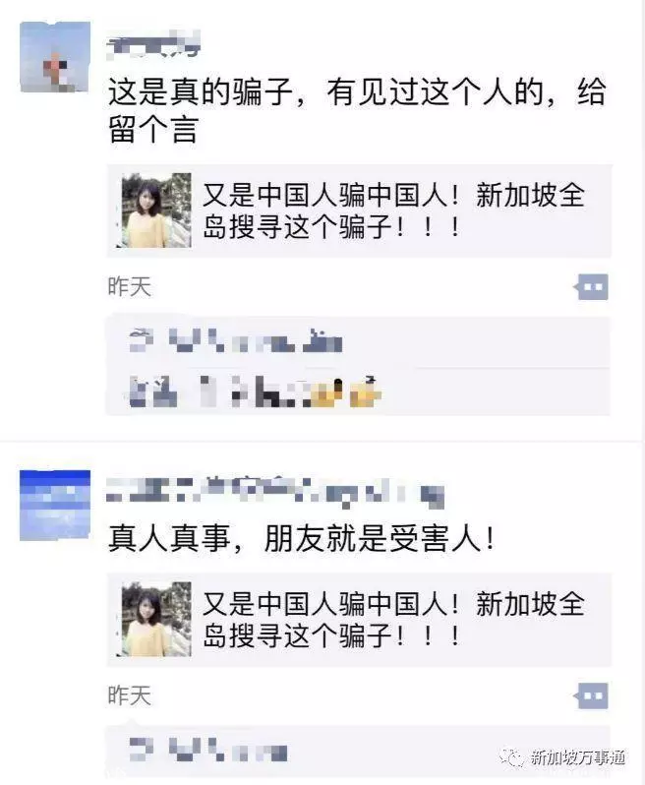Open first shared link 又是中国人骗中国人
The height and width of the screenshot is (785, 645).
(359, 211)
